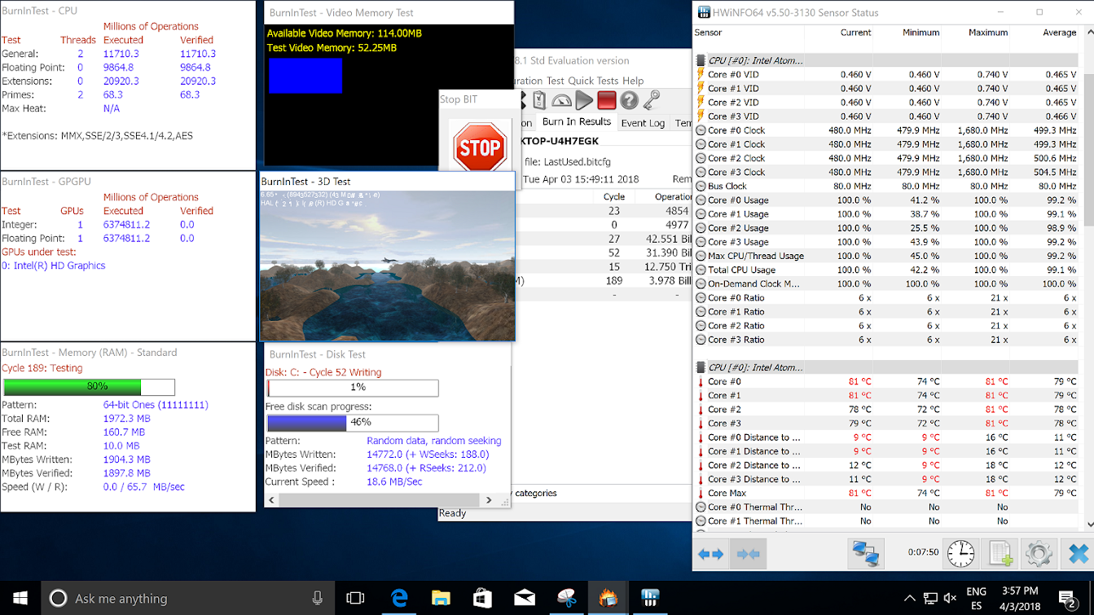
Task: Click the HWiNFO collapse columns inward-arrows icon
Action: tap(748, 554)
